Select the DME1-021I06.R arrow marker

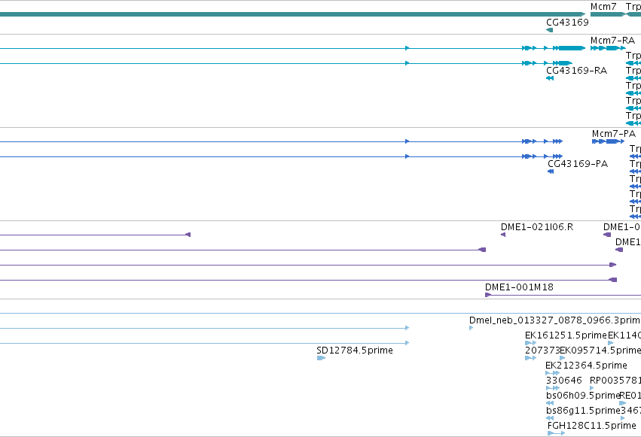pyautogui.click(x=503, y=235)
